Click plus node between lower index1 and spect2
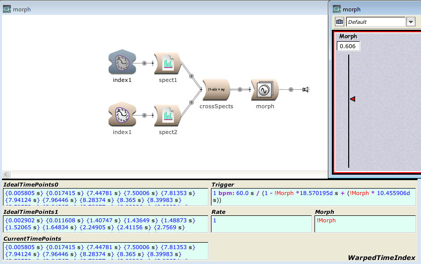This screenshot has height=264, width=421. point(144,116)
